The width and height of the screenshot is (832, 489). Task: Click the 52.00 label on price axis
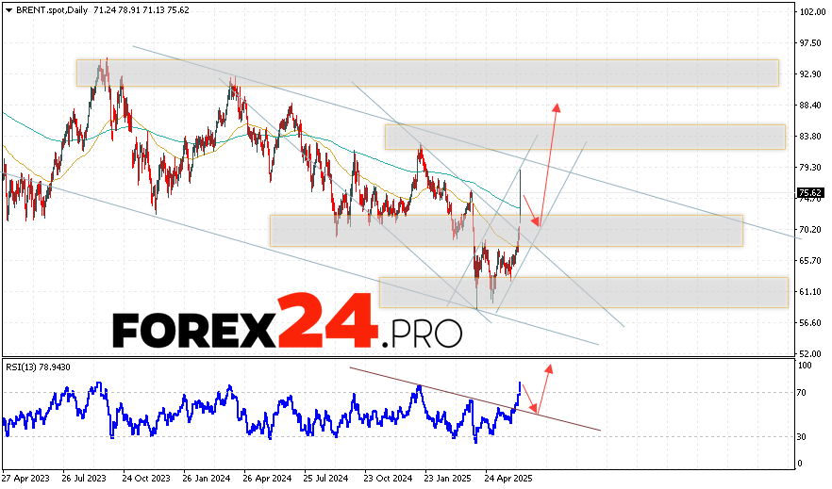click(x=808, y=353)
